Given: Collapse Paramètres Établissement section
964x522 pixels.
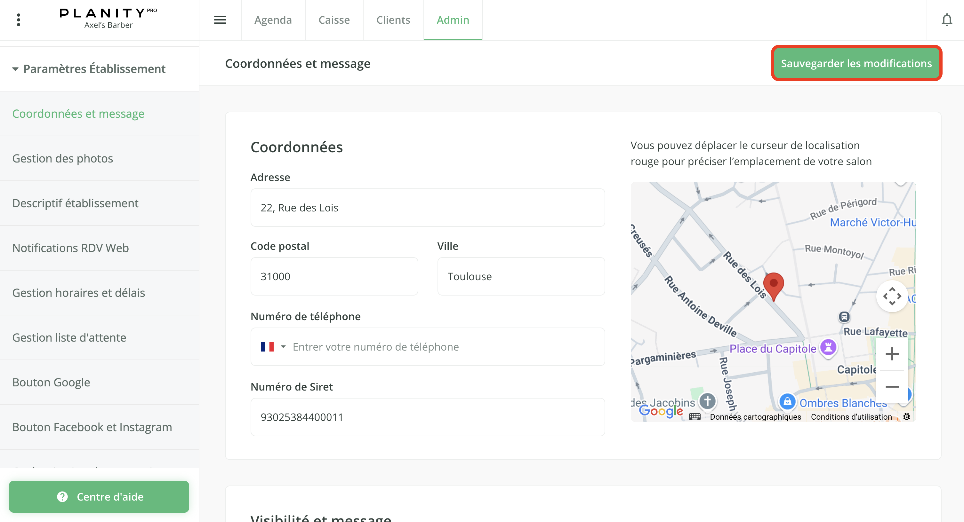Looking at the screenshot, I should 15,69.
